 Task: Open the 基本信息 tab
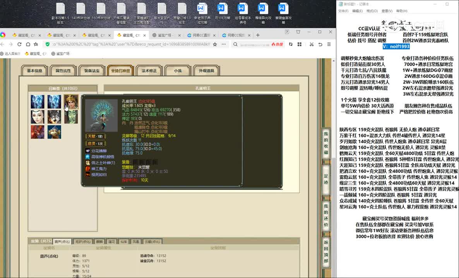[34, 71]
